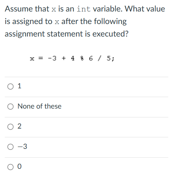Select the radio button for answer 0

click(x=10, y=167)
